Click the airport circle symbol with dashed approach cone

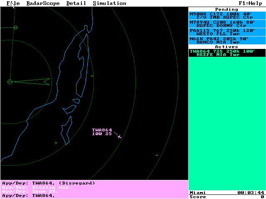coord(10,82)
